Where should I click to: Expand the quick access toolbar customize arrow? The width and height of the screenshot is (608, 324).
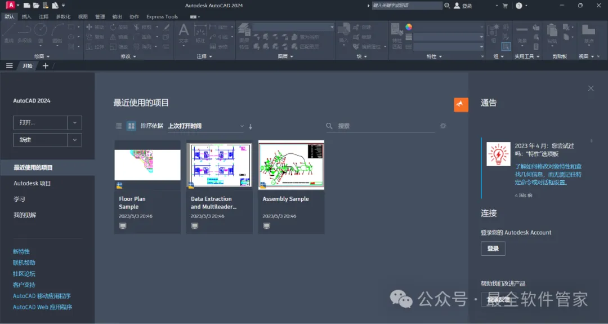(63, 6)
